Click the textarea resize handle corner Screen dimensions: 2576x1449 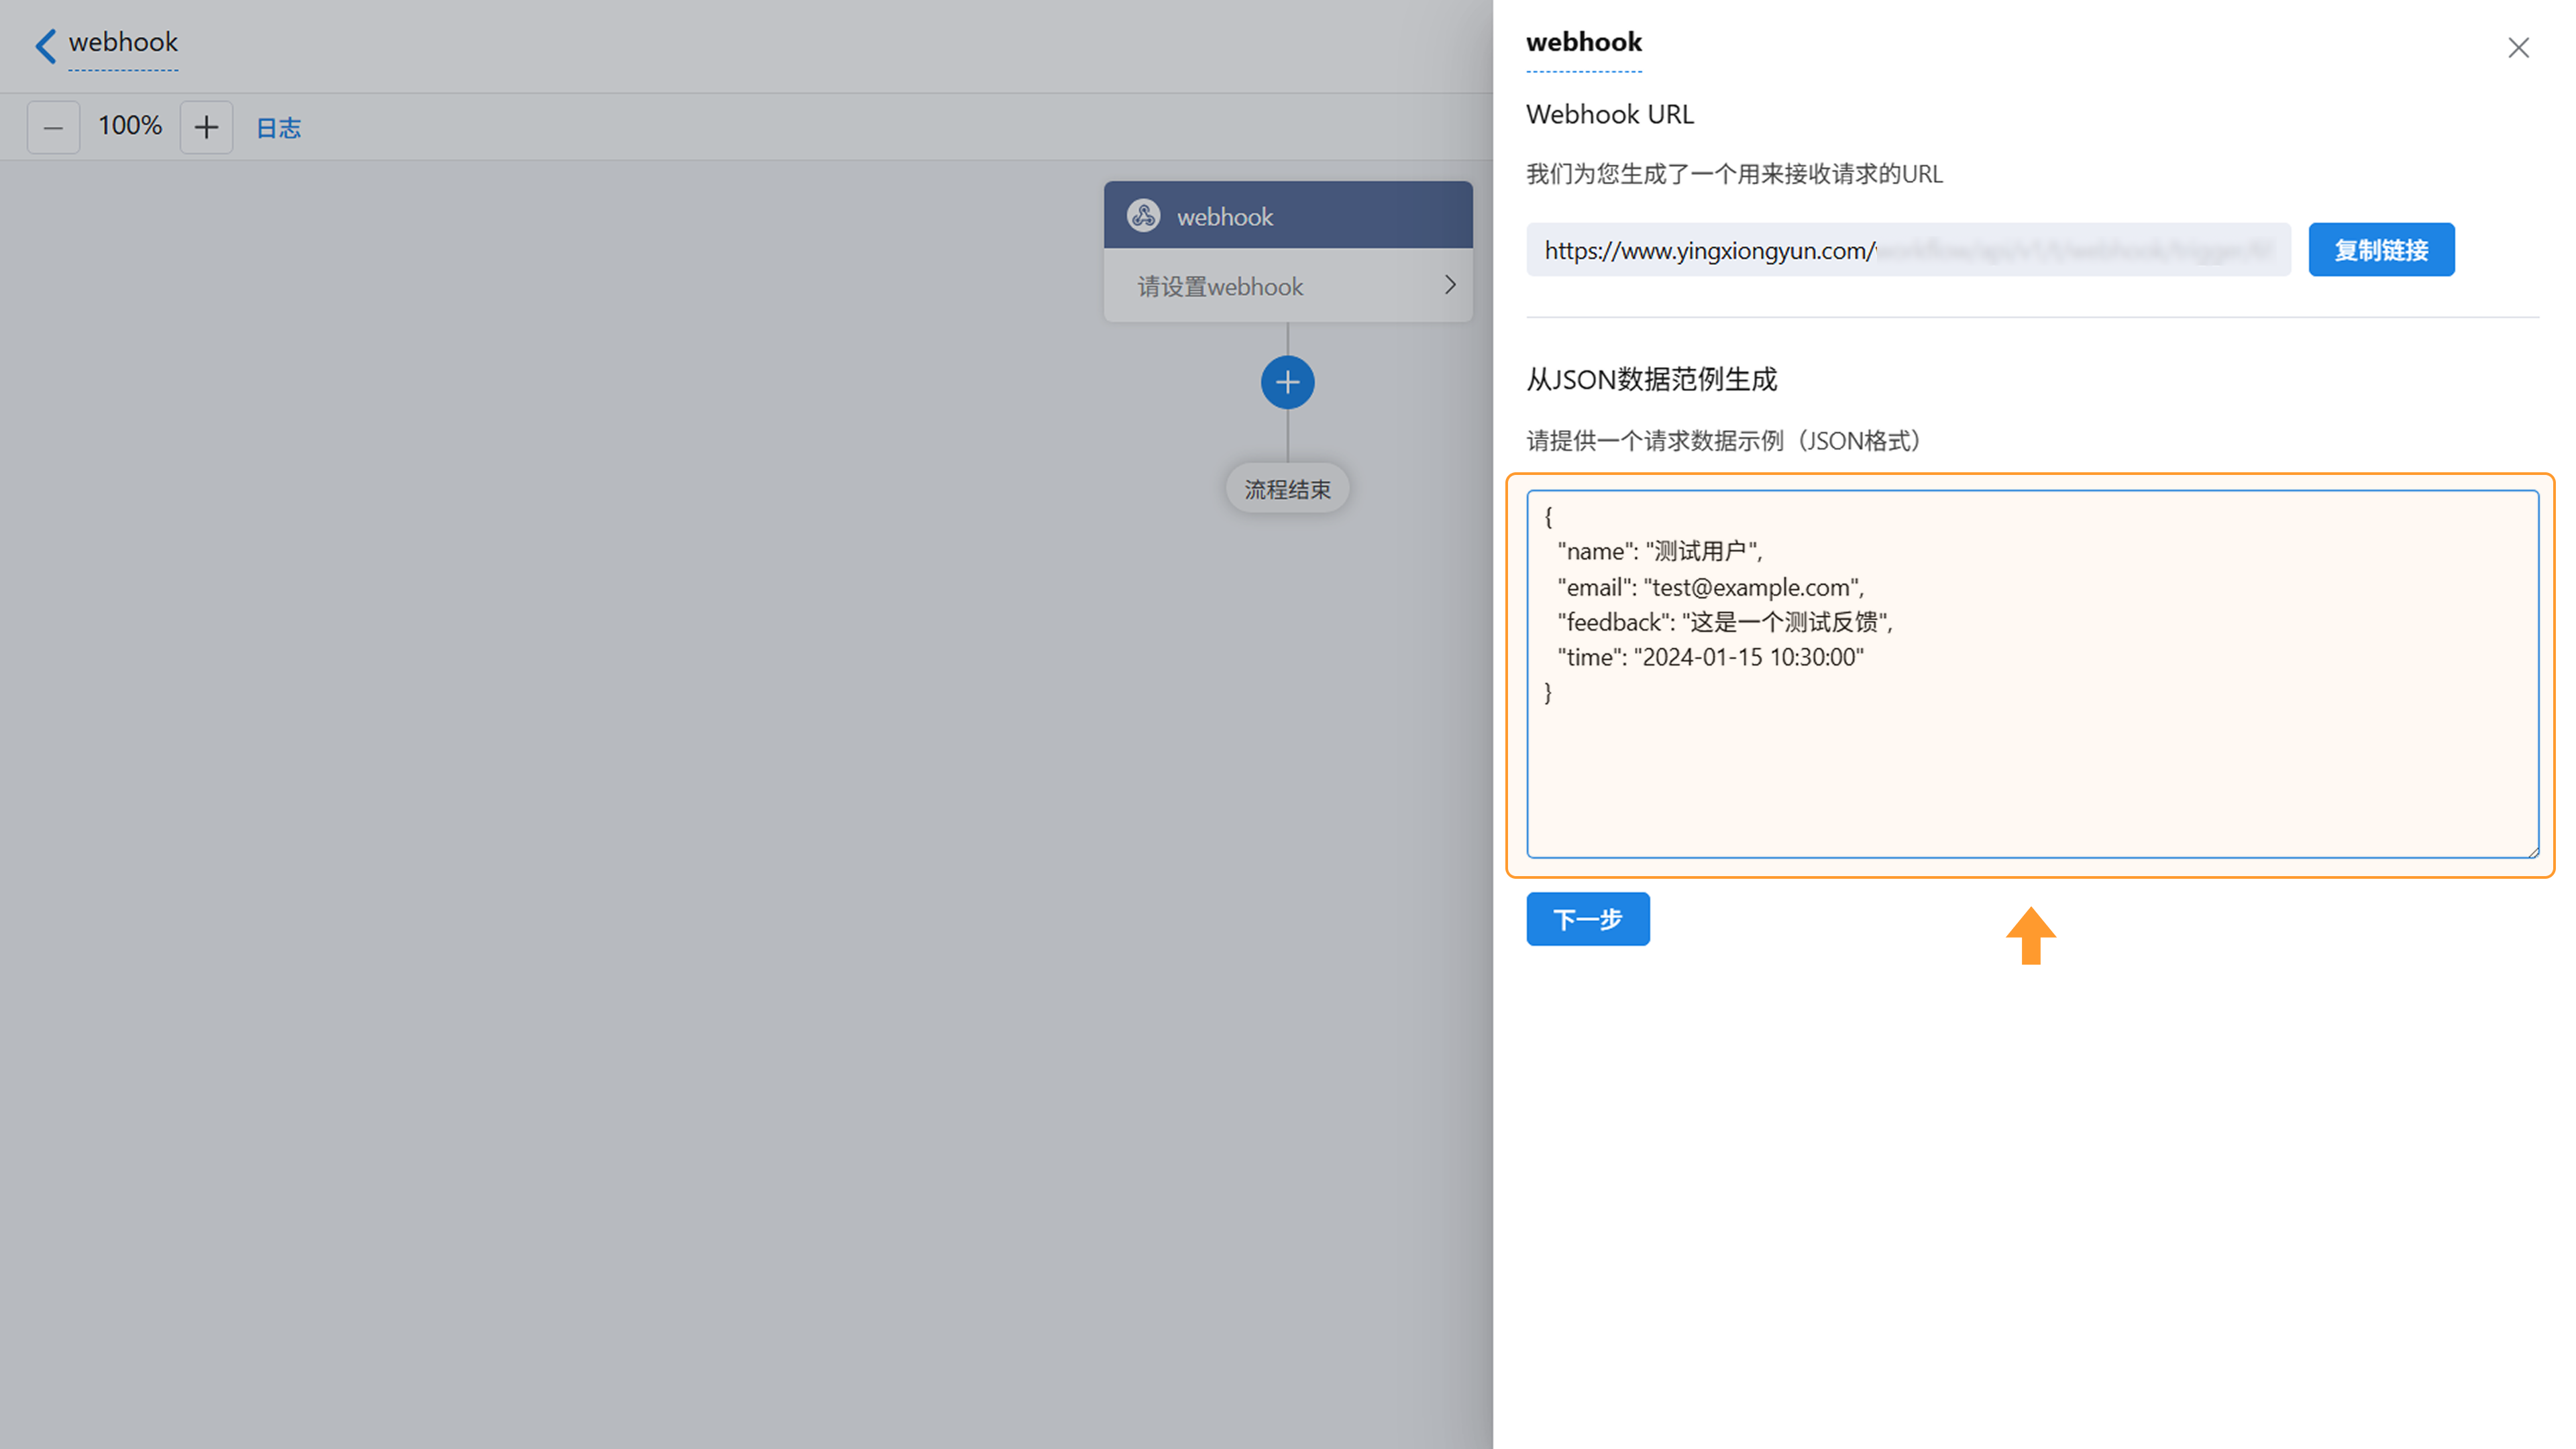coord(2533,852)
